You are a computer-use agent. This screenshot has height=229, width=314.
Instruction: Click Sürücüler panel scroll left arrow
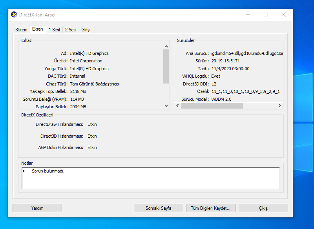coord(177,105)
